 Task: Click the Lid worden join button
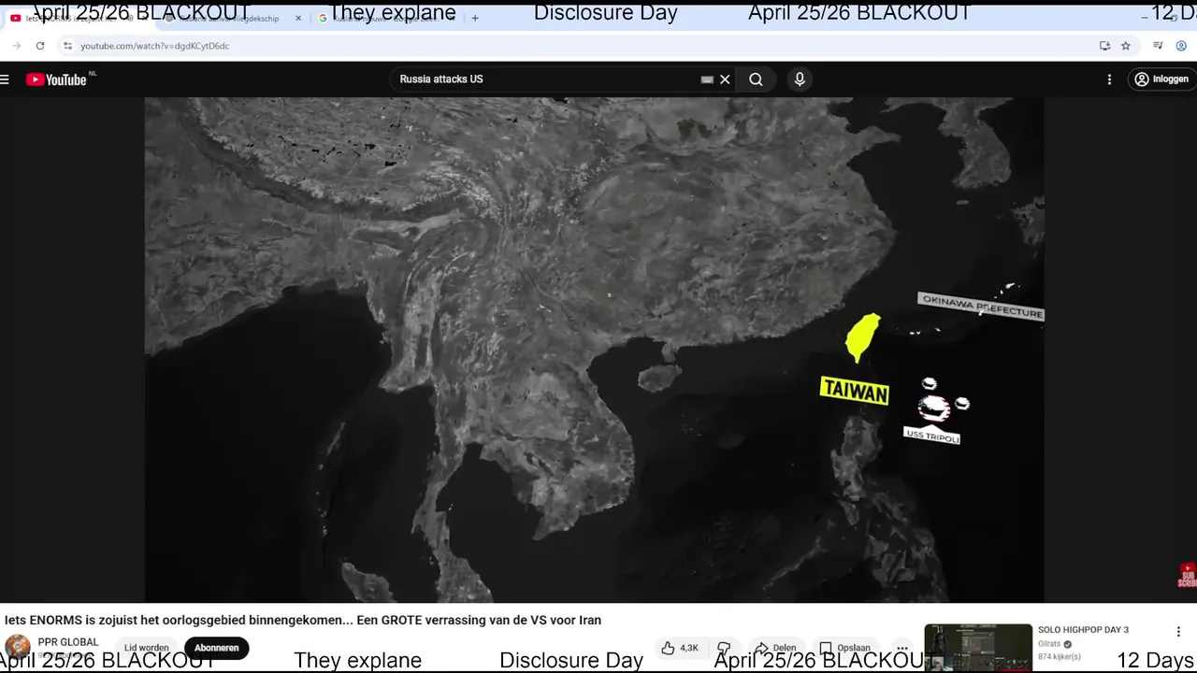coord(147,648)
